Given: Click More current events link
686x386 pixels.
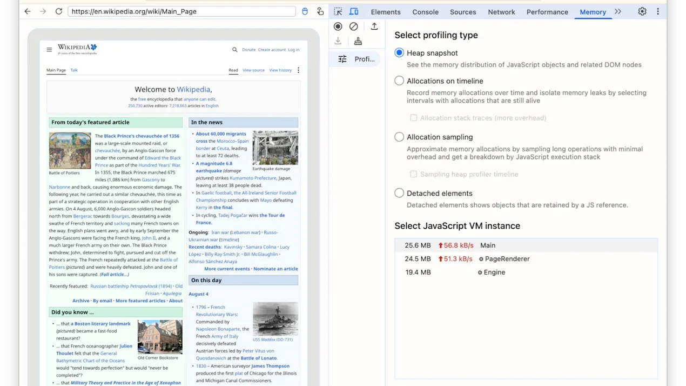Looking at the screenshot, I should tap(227, 269).
